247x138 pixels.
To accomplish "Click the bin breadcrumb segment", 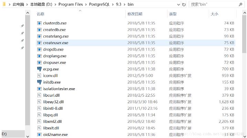I will [x=131, y=4].
